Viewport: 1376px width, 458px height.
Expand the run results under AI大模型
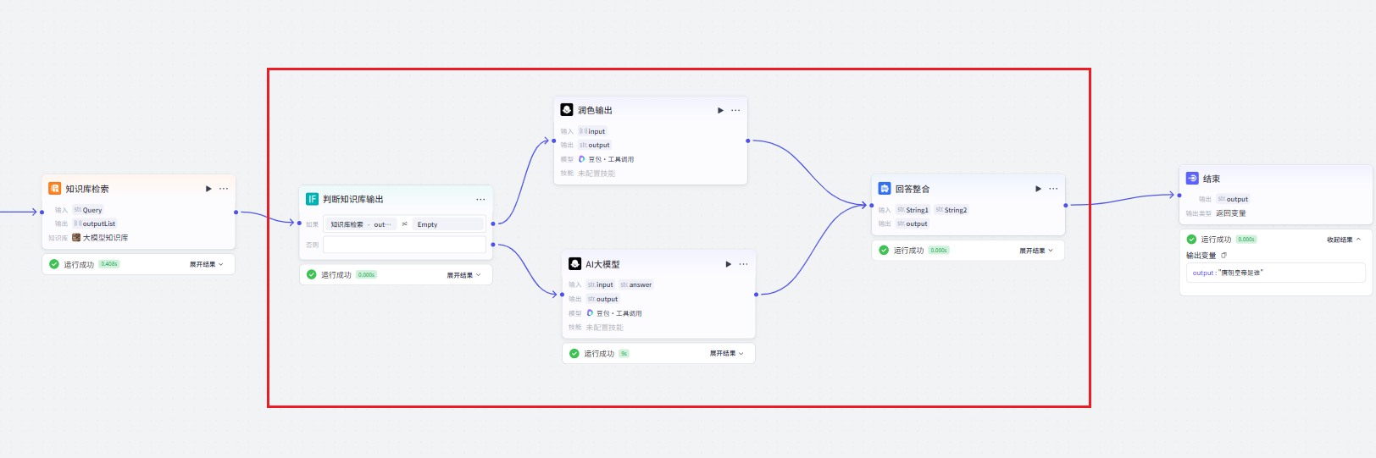click(726, 354)
